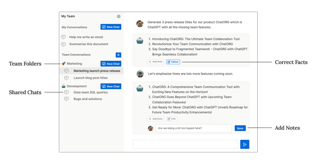This screenshot has width=324, height=166.
Task: Click Edit button on second AI response
Action: click(x=172, y=119)
